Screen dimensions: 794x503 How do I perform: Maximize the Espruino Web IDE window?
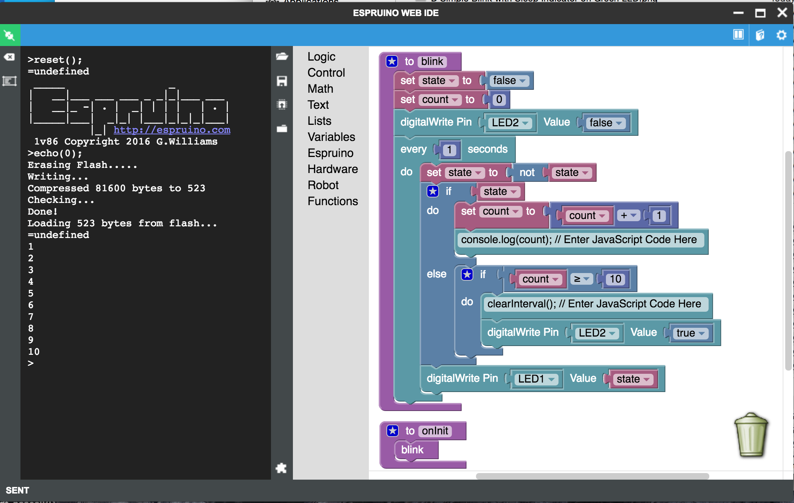pos(760,13)
